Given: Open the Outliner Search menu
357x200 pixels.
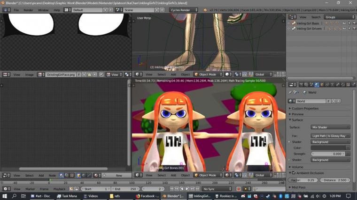Looking at the screenshot, I should (316, 17).
